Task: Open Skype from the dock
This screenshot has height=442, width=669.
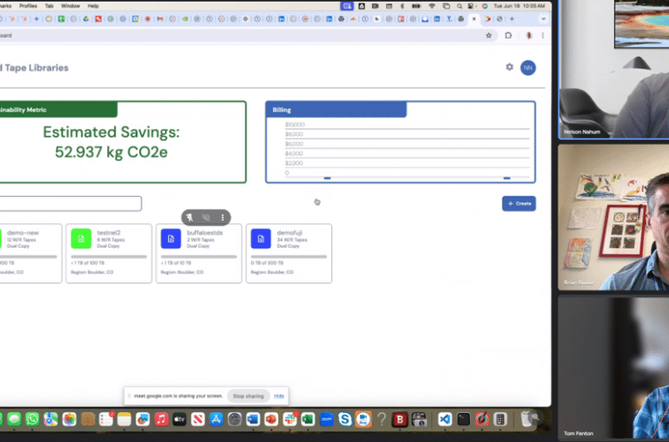Action: click(x=345, y=420)
